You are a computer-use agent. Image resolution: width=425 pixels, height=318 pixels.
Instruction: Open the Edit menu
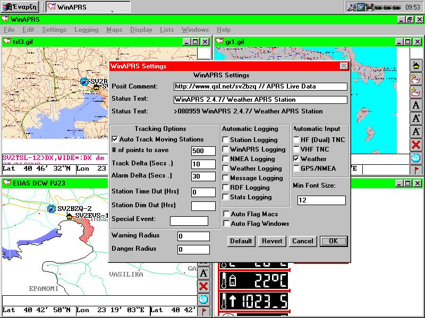click(x=28, y=30)
